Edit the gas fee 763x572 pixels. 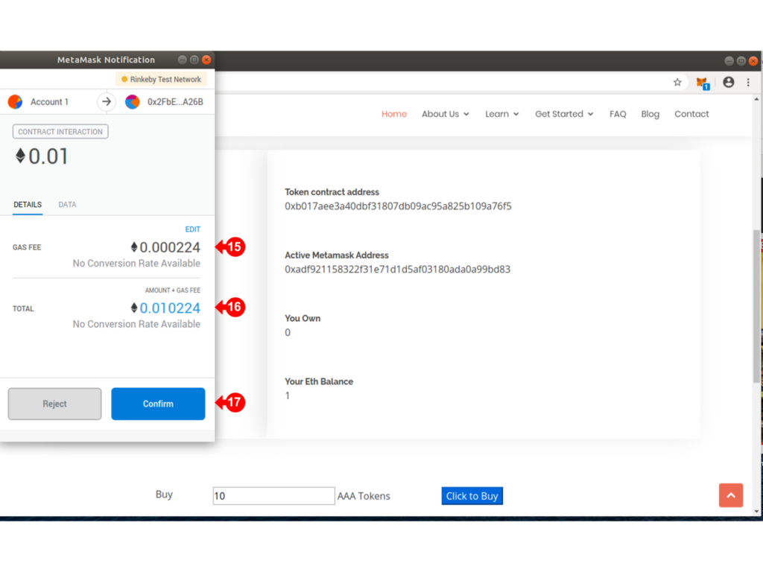pos(193,229)
